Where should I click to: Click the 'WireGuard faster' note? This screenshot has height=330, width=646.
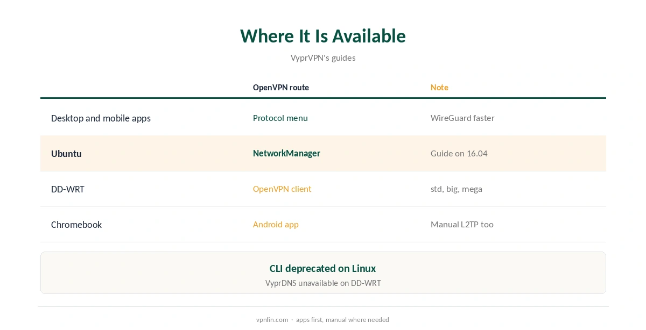462,118
